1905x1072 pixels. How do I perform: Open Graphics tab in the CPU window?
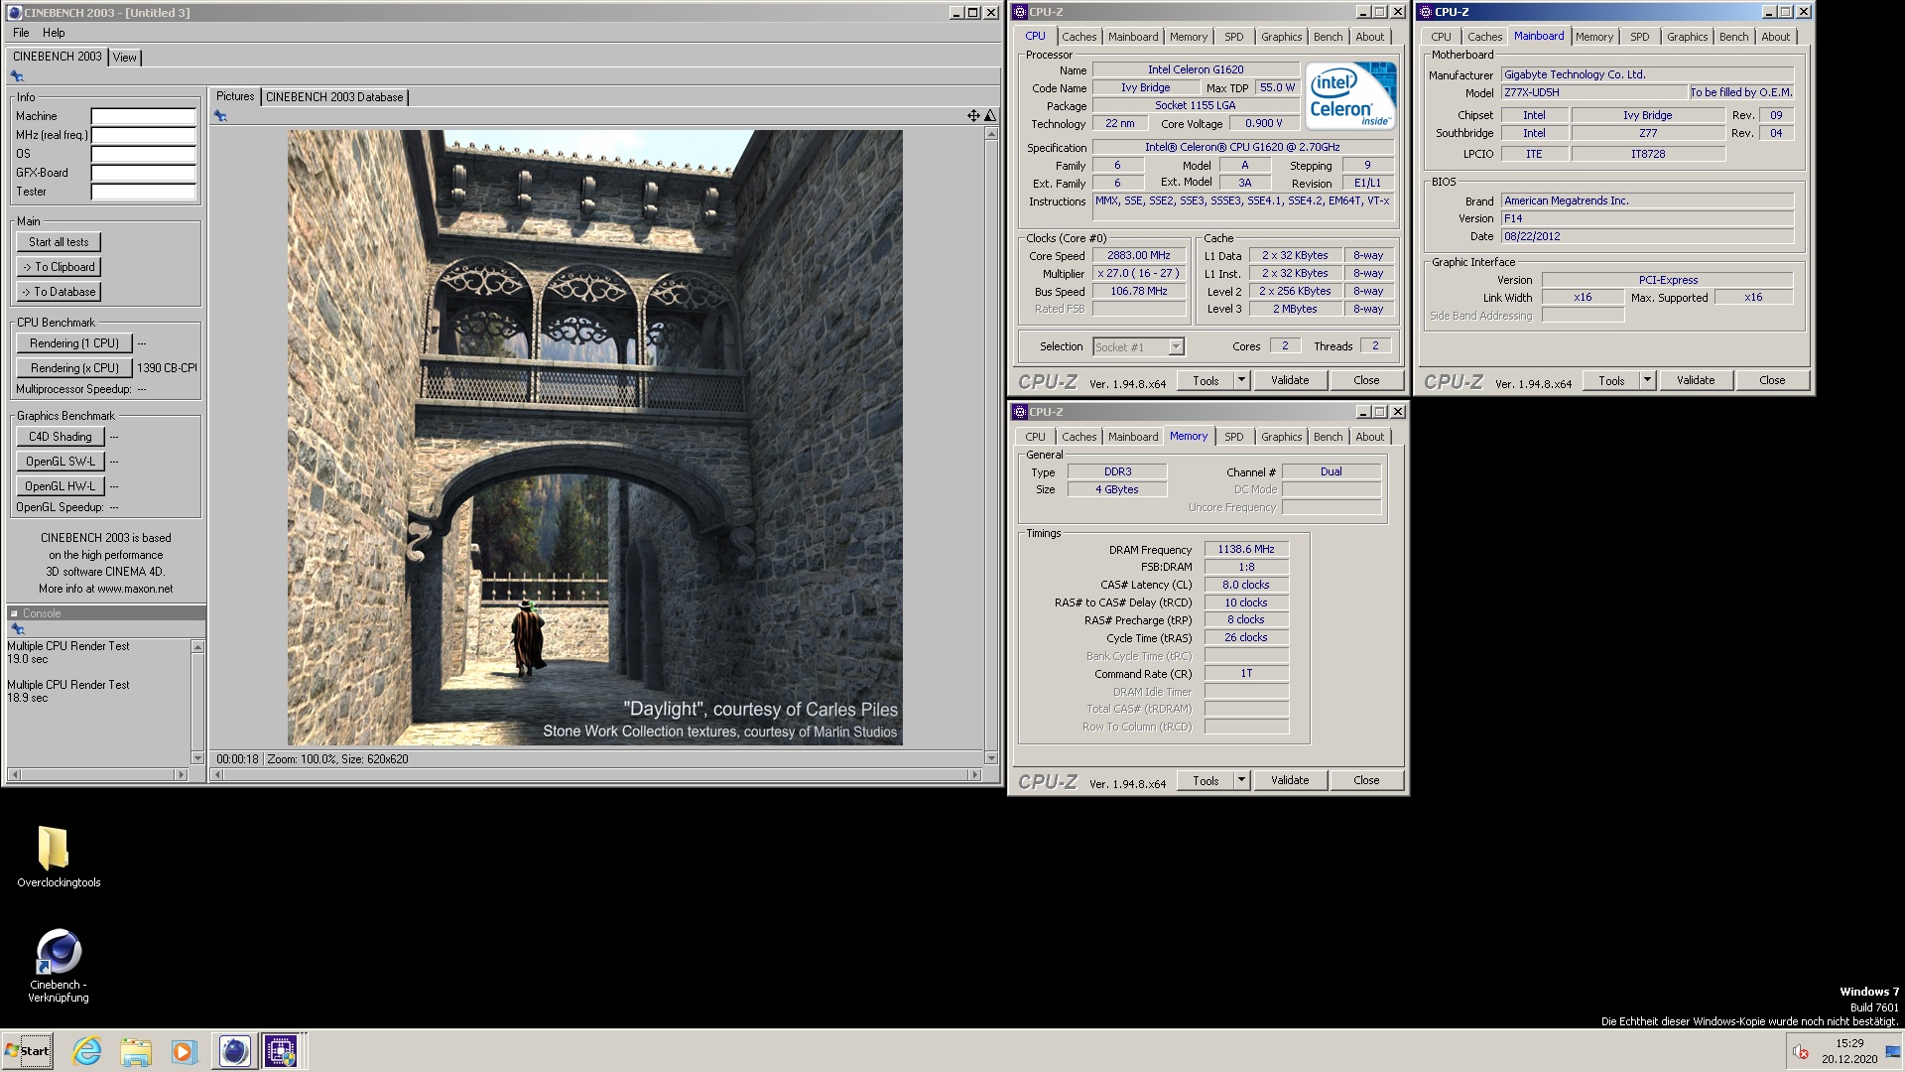click(x=1281, y=37)
